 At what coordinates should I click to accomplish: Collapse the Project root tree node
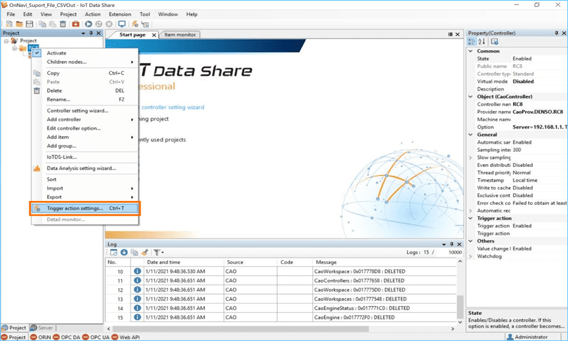pyautogui.click(x=6, y=41)
